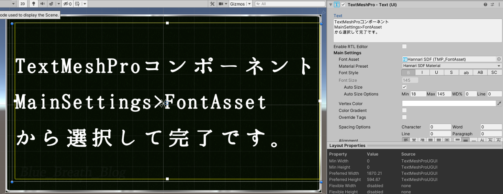Screen dimensions: 503x194
Task: Enable the Override Tags checkbox
Action: click(404, 117)
